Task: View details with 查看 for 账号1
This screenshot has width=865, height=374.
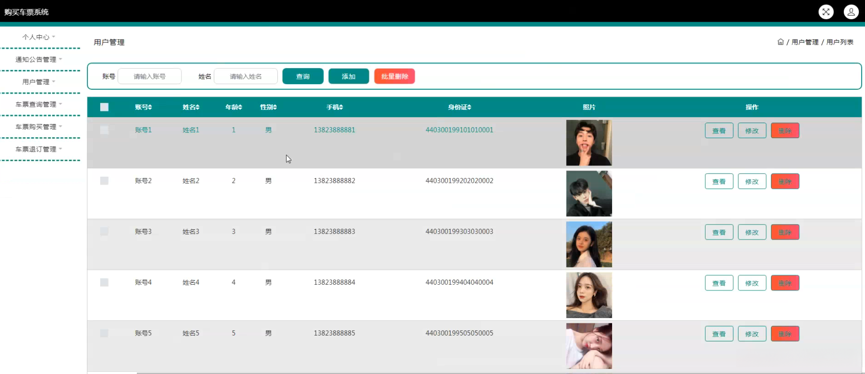Action: click(719, 131)
